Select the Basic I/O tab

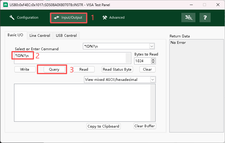[x=16, y=35]
